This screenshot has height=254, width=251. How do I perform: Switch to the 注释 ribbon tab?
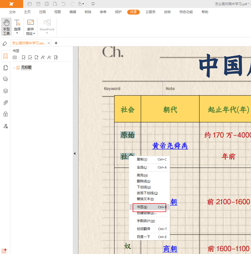(42, 12)
